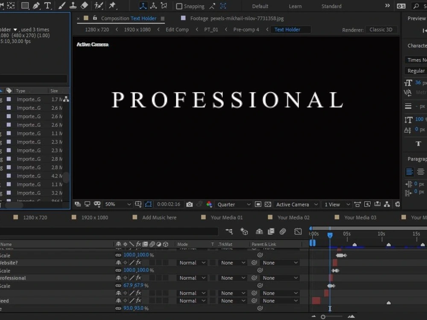Open the magnification 50% dropdown
The width and height of the screenshot is (427, 320).
118,204
